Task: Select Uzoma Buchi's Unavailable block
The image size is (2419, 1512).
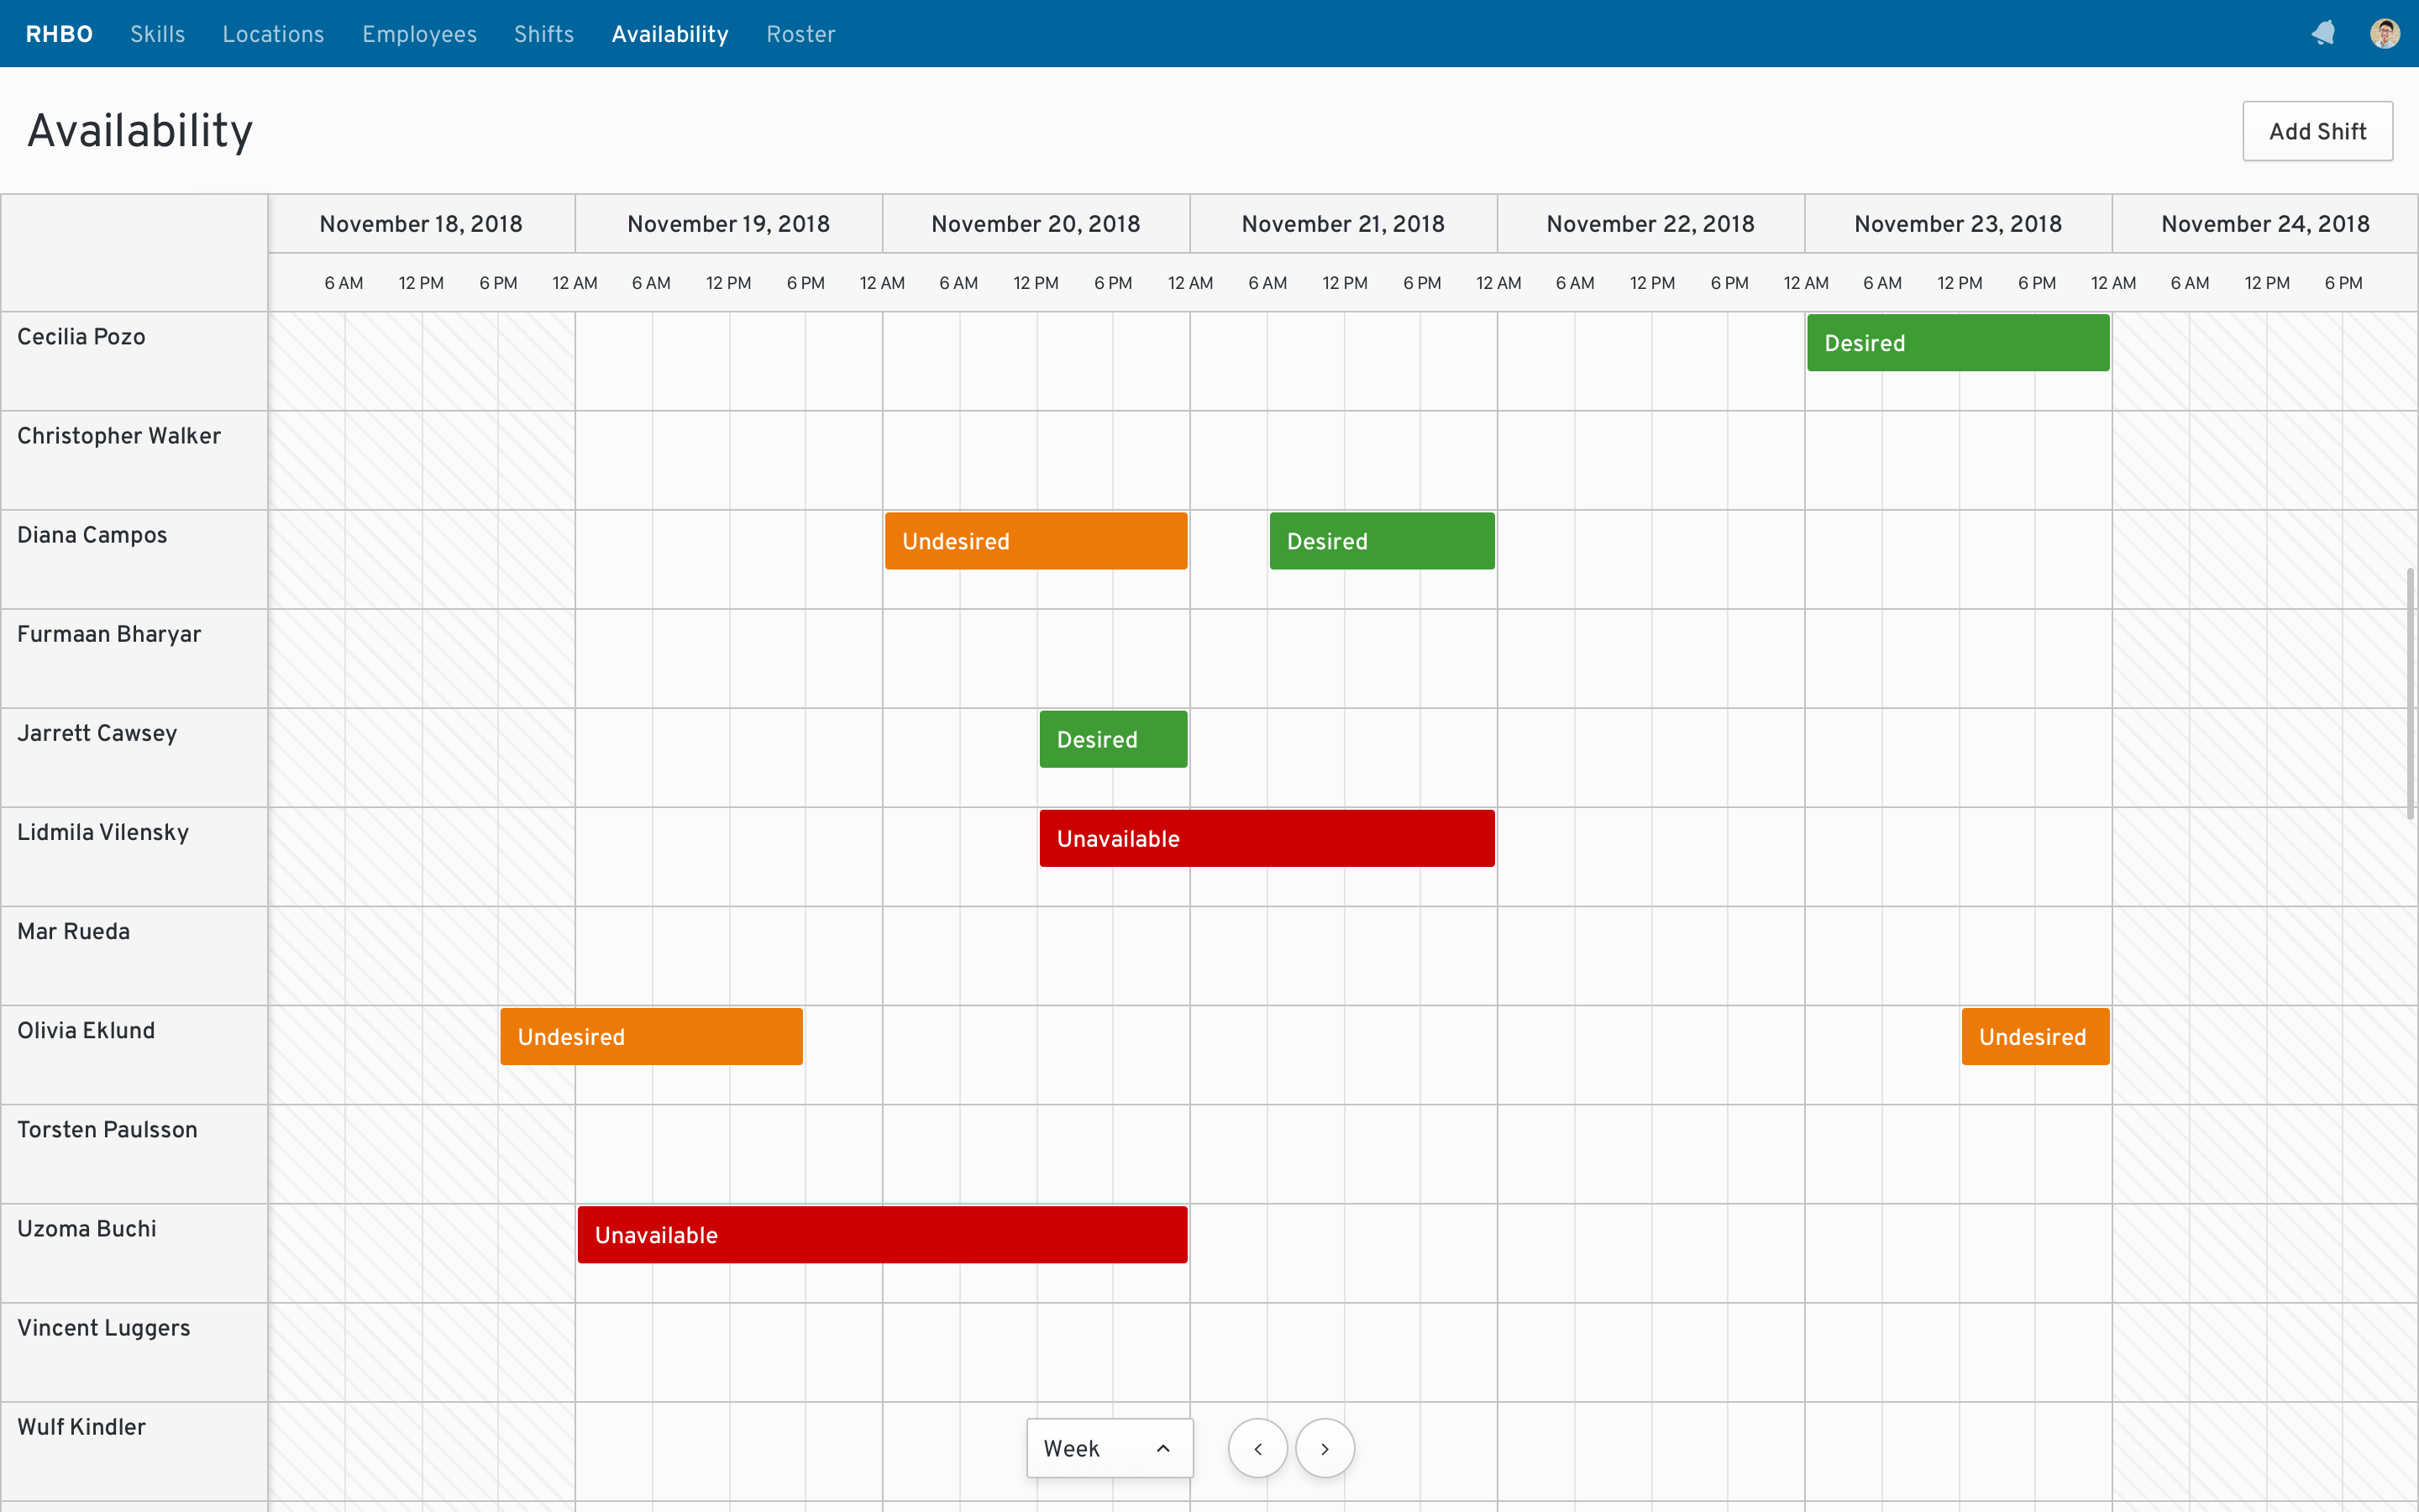Action: click(882, 1234)
